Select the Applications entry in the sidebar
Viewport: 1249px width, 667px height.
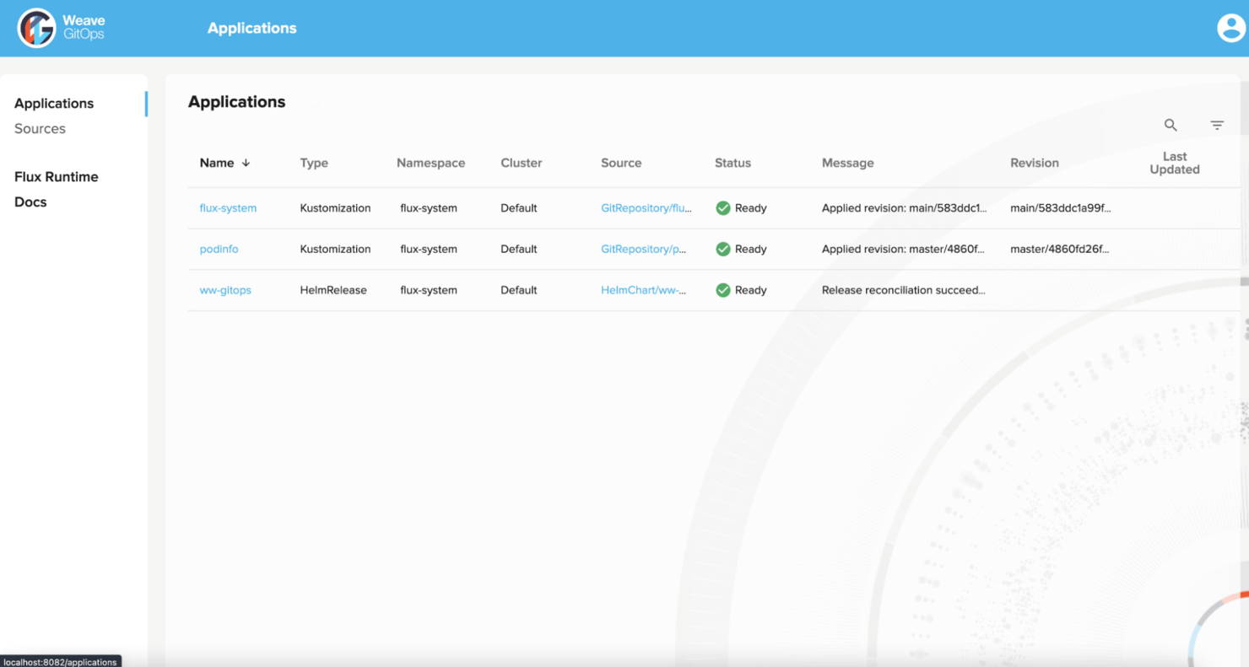pos(53,103)
